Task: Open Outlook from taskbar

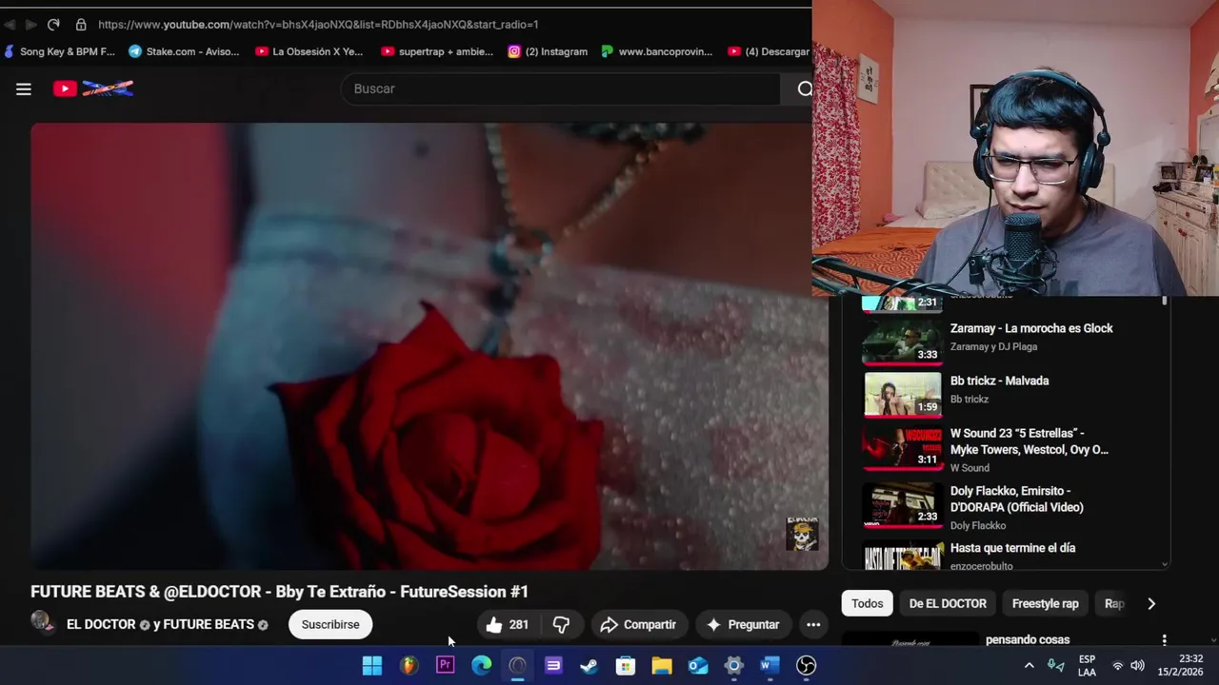Action: coord(698,665)
